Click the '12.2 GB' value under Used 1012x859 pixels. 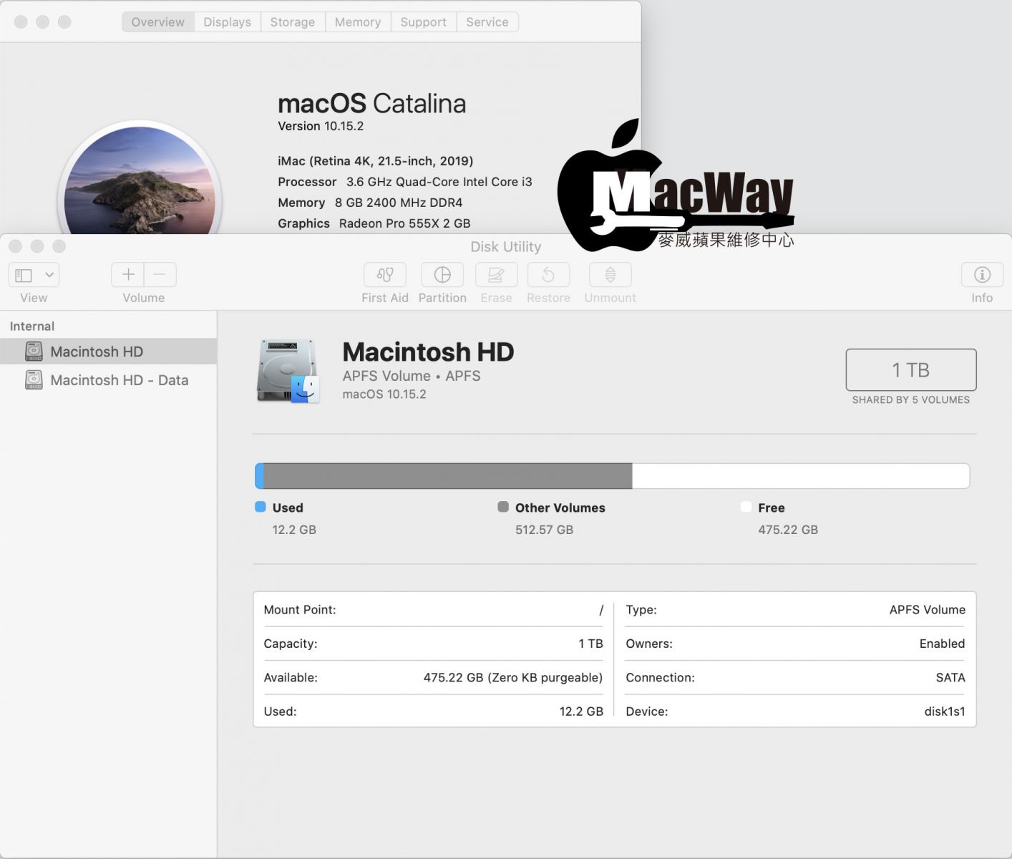pos(294,530)
